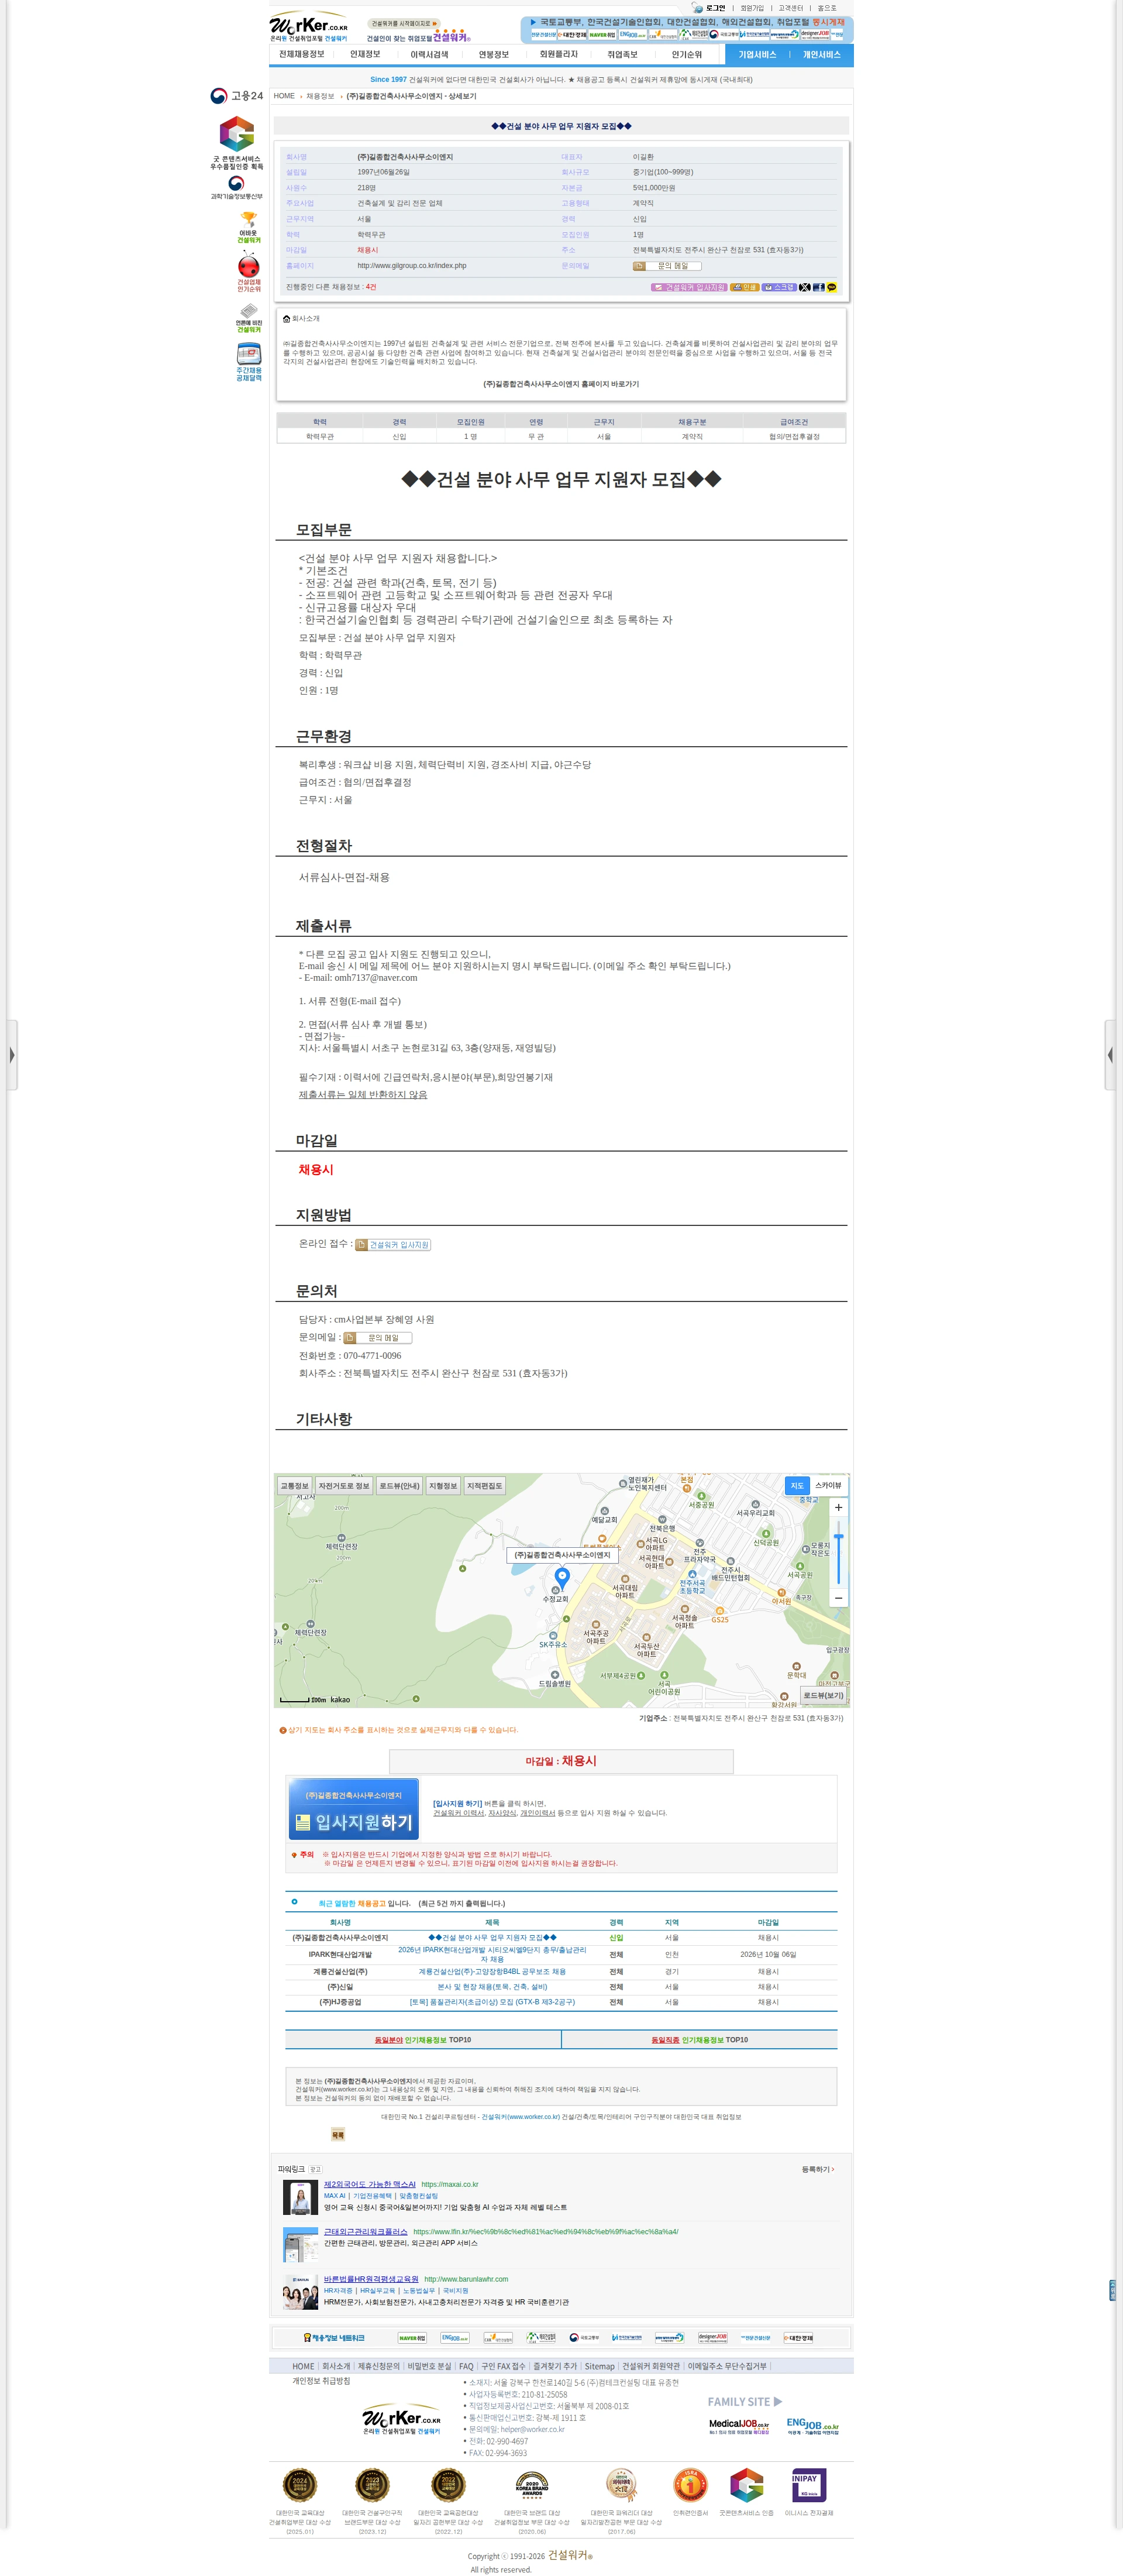Switch map to 지도 mode
This screenshot has width=1123, height=2576.
tap(797, 1485)
